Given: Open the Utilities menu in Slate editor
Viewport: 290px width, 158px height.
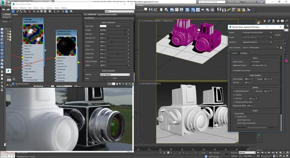Looking at the screenshot, I should point(64,8).
